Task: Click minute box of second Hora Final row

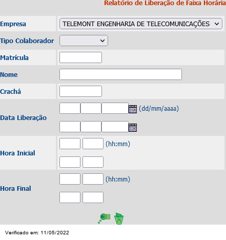Action: [x=93, y=197]
